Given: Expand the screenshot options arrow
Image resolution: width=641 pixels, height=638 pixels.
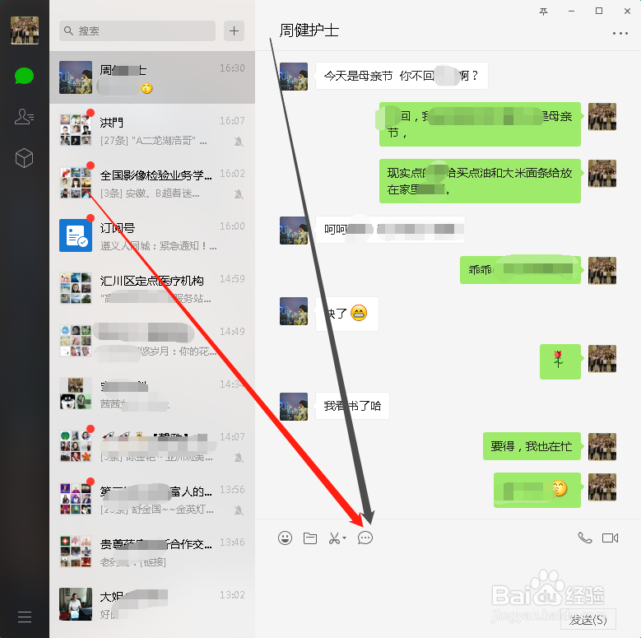Looking at the screenshot, I should point(344,538).
